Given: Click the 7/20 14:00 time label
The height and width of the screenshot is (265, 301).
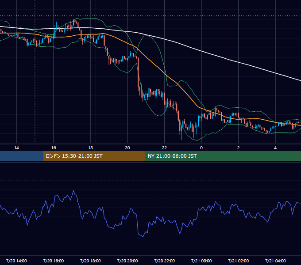Looking at the screenshot, I should coord(16,261).
